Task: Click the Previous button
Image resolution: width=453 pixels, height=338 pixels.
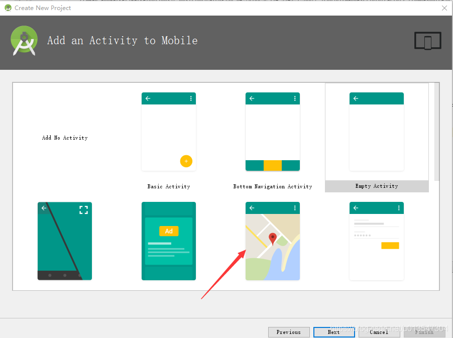Action: coord(289,332)
